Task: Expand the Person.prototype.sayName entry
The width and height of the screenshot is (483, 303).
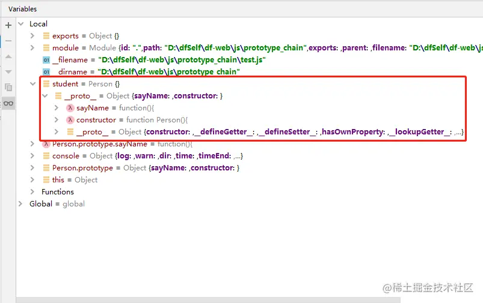Action: (32, 143)
